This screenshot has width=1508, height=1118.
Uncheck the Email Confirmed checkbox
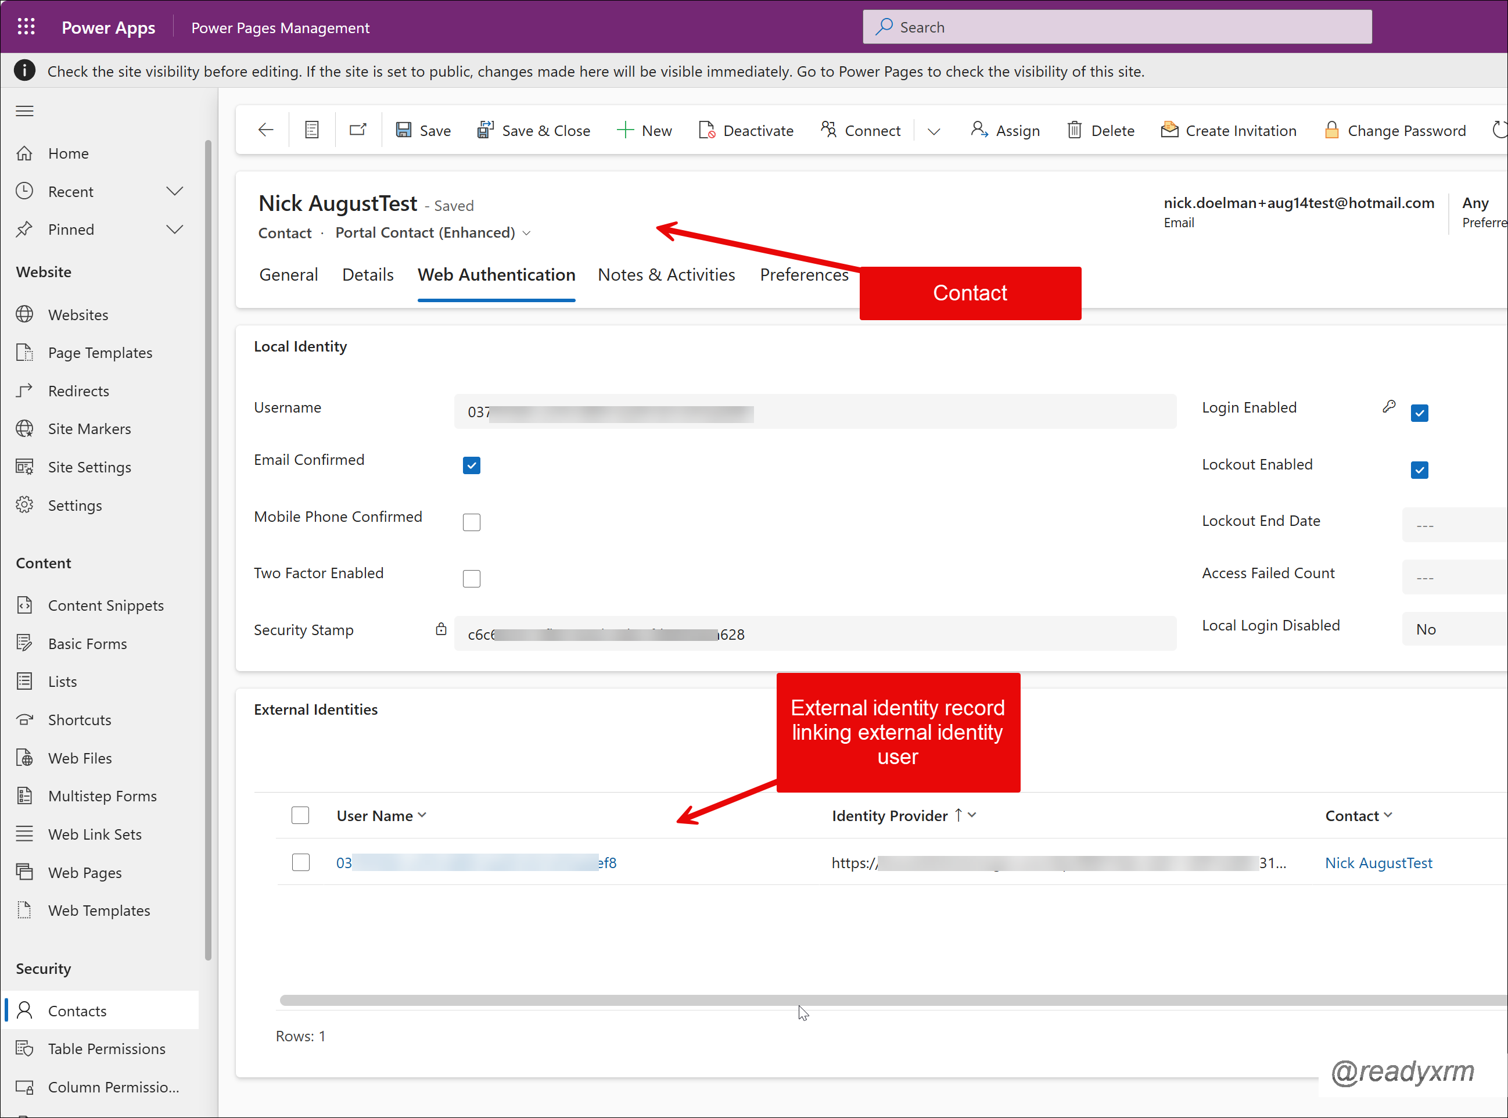[x=472, y=465]
